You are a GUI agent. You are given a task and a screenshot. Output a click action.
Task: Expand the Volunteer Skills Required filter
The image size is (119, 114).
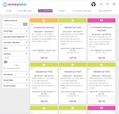[15, 37]
